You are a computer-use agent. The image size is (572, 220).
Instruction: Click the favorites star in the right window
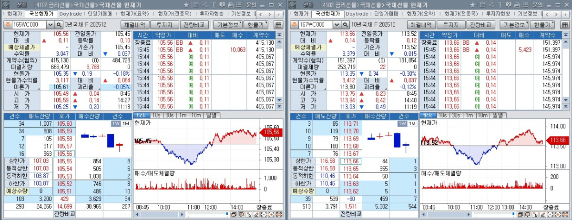click(x=472, y=5)
